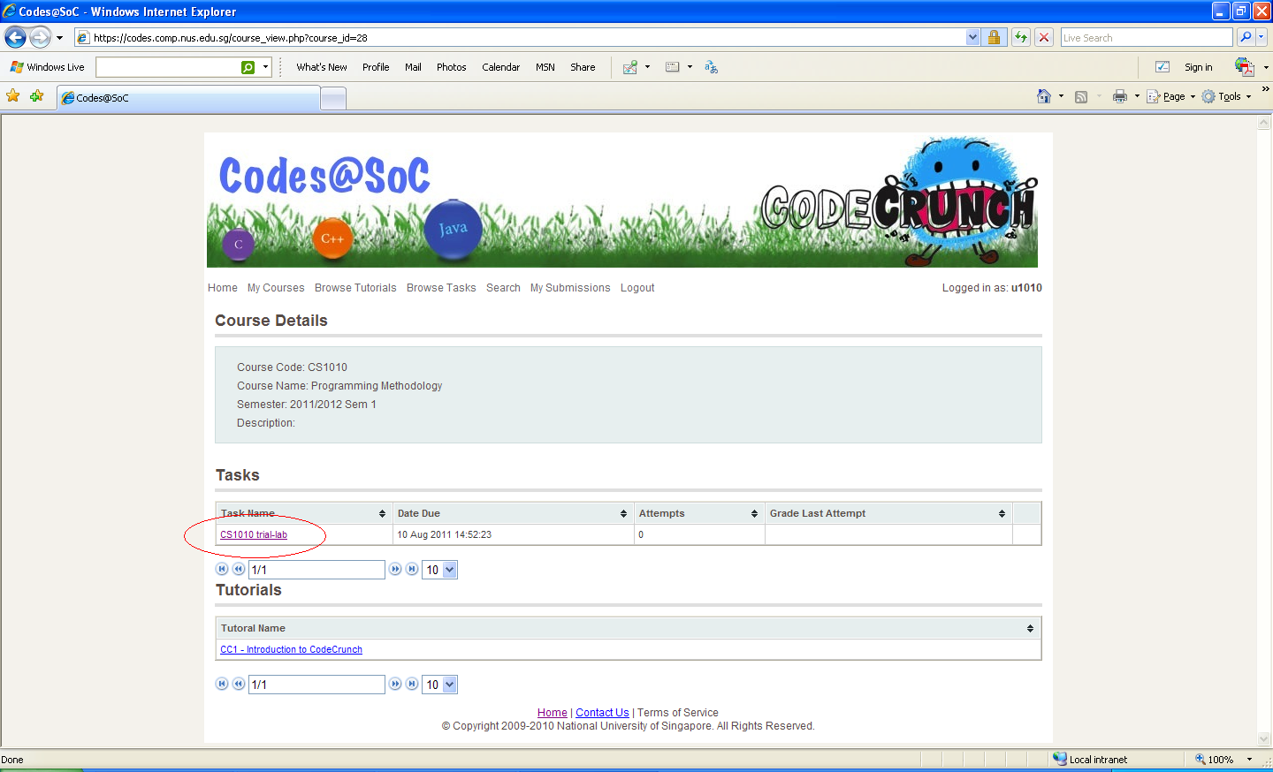Click the browser Home icon
This screenshot has width=1273, height=772.
(x=1044, y=96)
